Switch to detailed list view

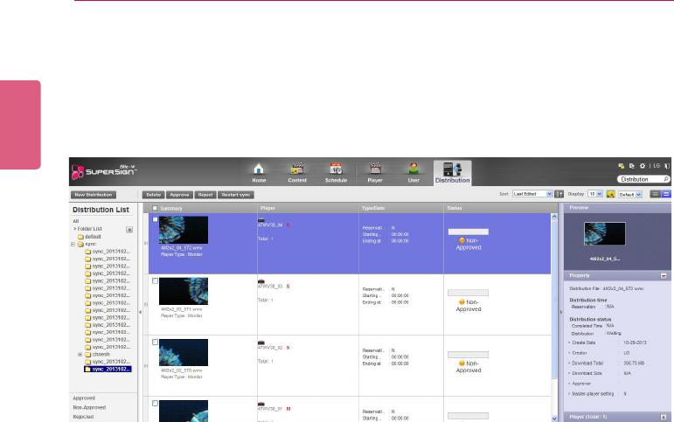click(x=666, y=194)
